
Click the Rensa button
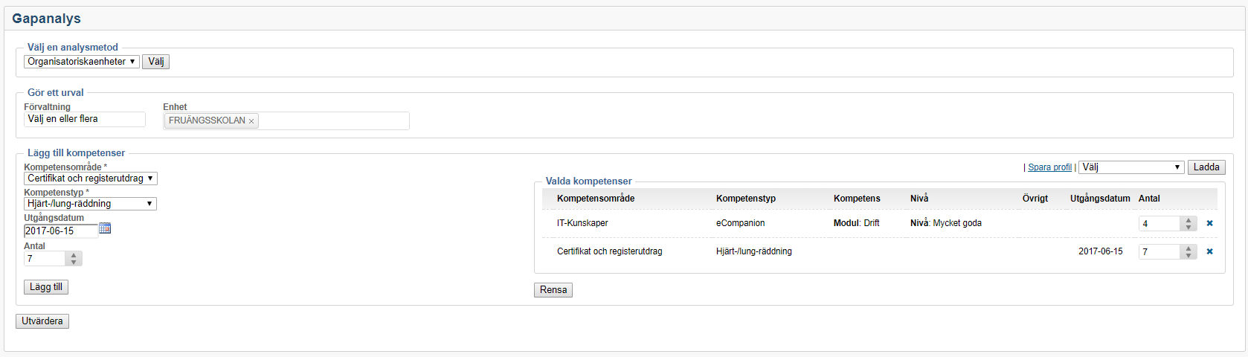(553, 290)
